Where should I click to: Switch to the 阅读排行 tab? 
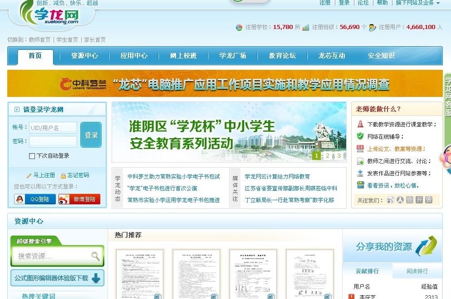[x=417, y=271]
